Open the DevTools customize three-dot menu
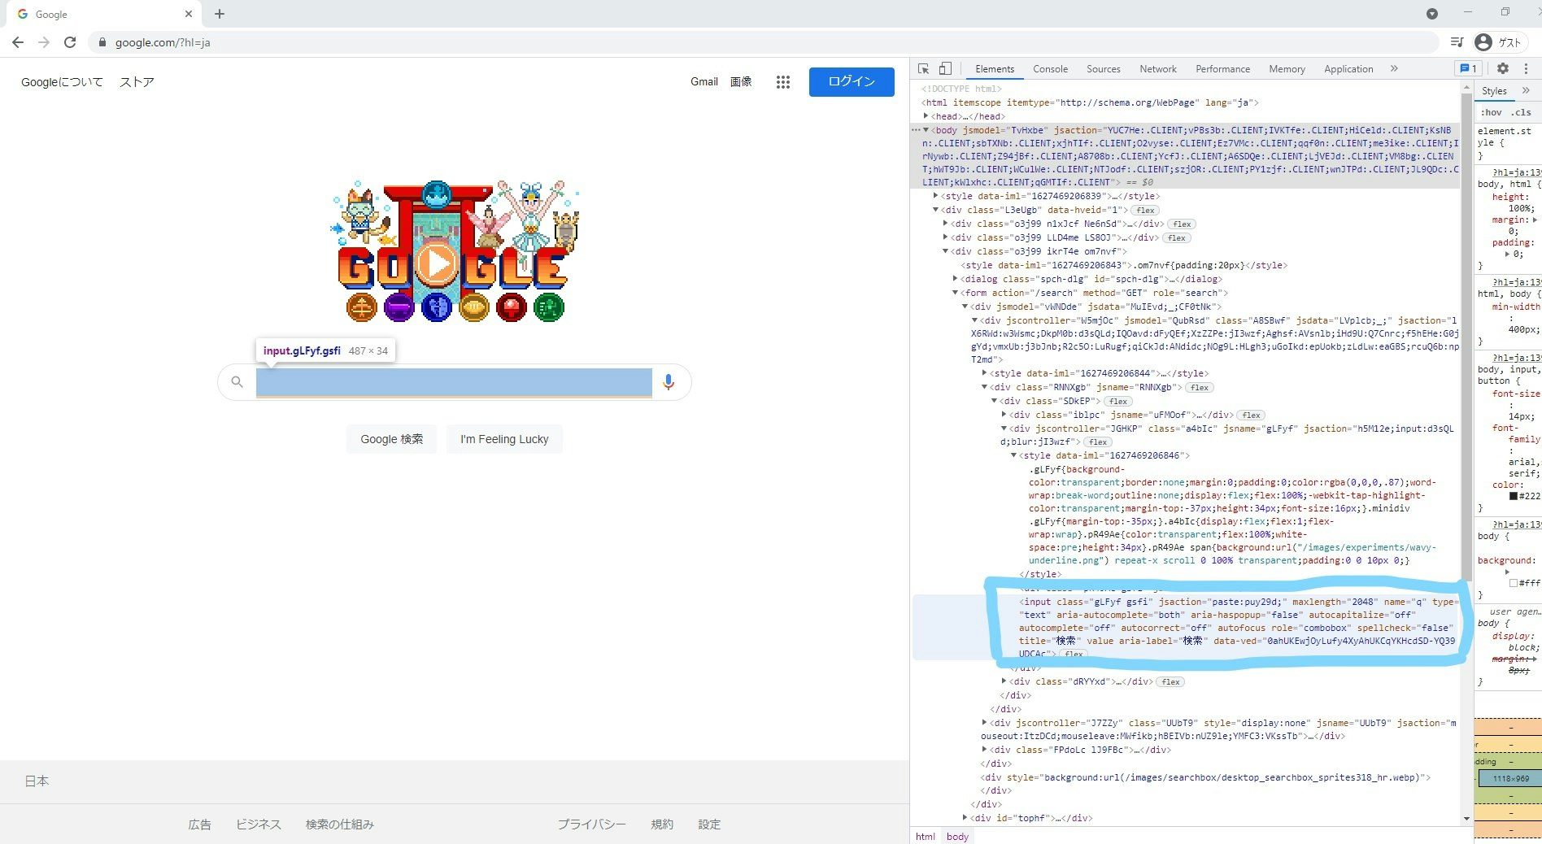The height and width of the screenshot is (844, 1542). (x=1527, y=69)
